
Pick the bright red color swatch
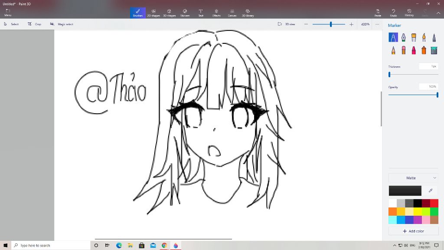tap(434, 203)
